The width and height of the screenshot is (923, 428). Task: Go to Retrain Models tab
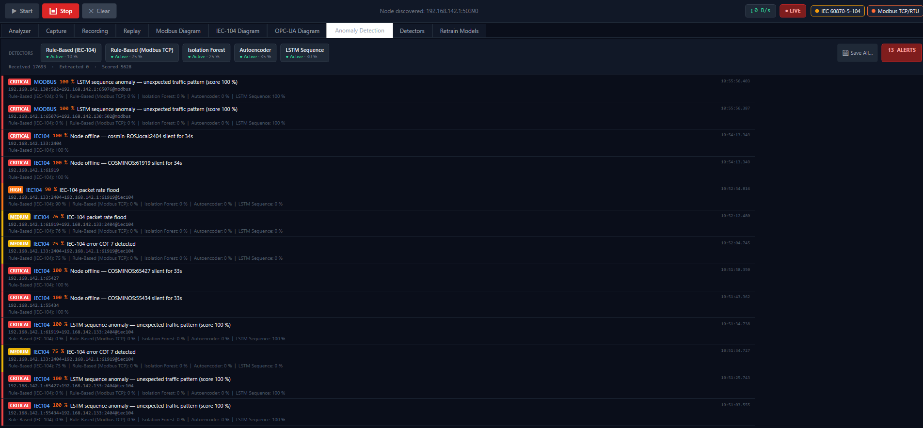(x=459, y=31)
